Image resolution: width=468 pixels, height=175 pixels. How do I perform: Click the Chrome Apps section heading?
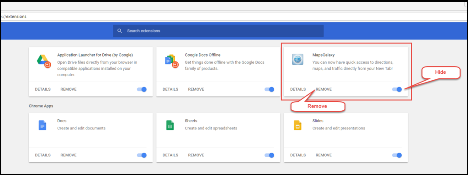pos(41,106)
